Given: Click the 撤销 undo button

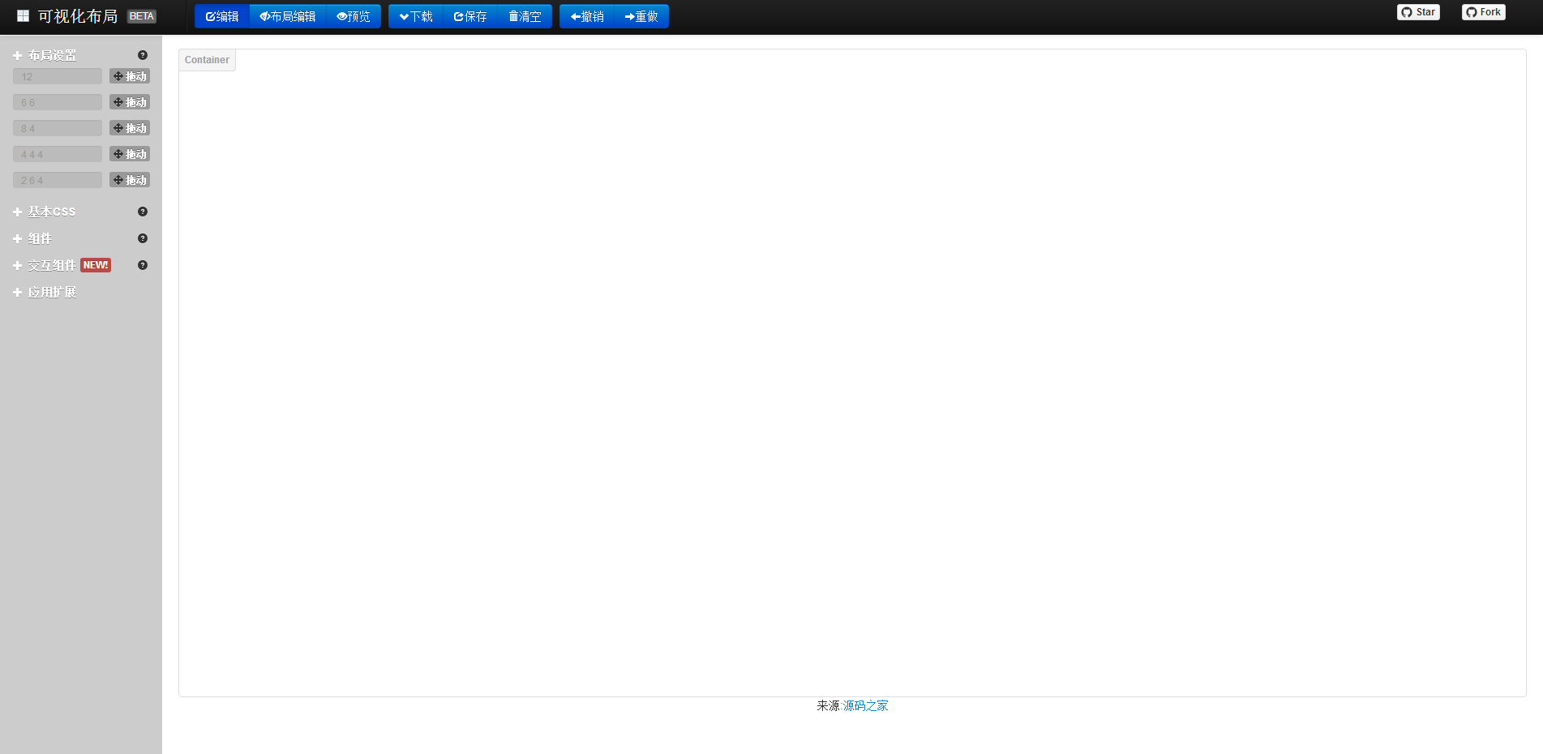Looking at the screenshot, I should point(587,16).
